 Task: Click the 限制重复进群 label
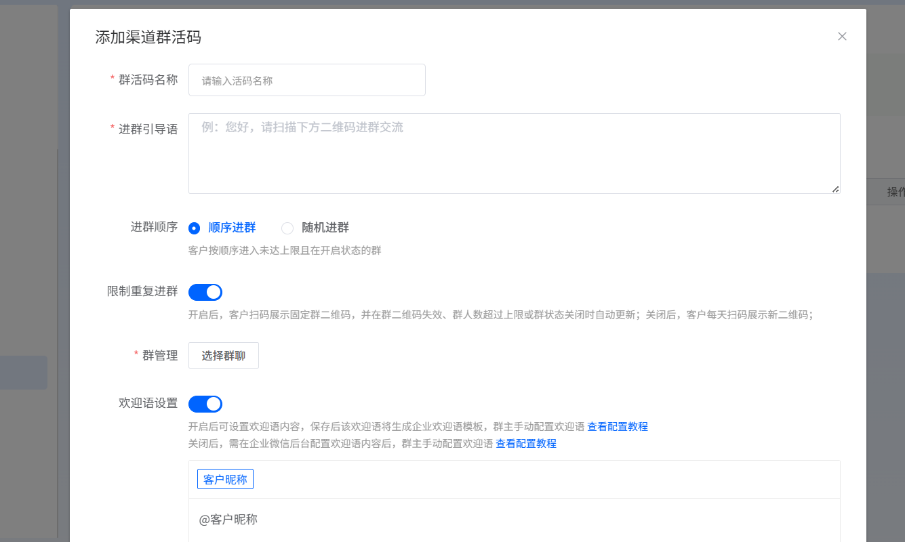[142, 291]
